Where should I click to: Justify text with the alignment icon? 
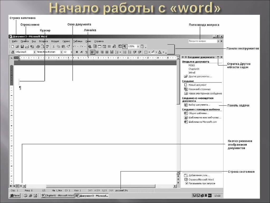pos(107,52)
